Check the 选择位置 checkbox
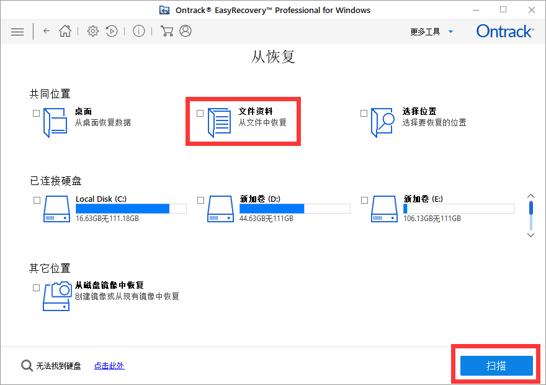The height and width of the screenshot is (385, 546). (x=364, y=113)
